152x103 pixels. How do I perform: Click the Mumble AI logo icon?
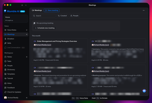(5, 11)
